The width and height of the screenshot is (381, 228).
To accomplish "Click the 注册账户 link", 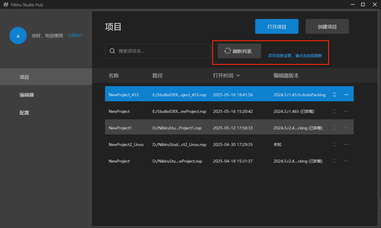I will [75, 36].
